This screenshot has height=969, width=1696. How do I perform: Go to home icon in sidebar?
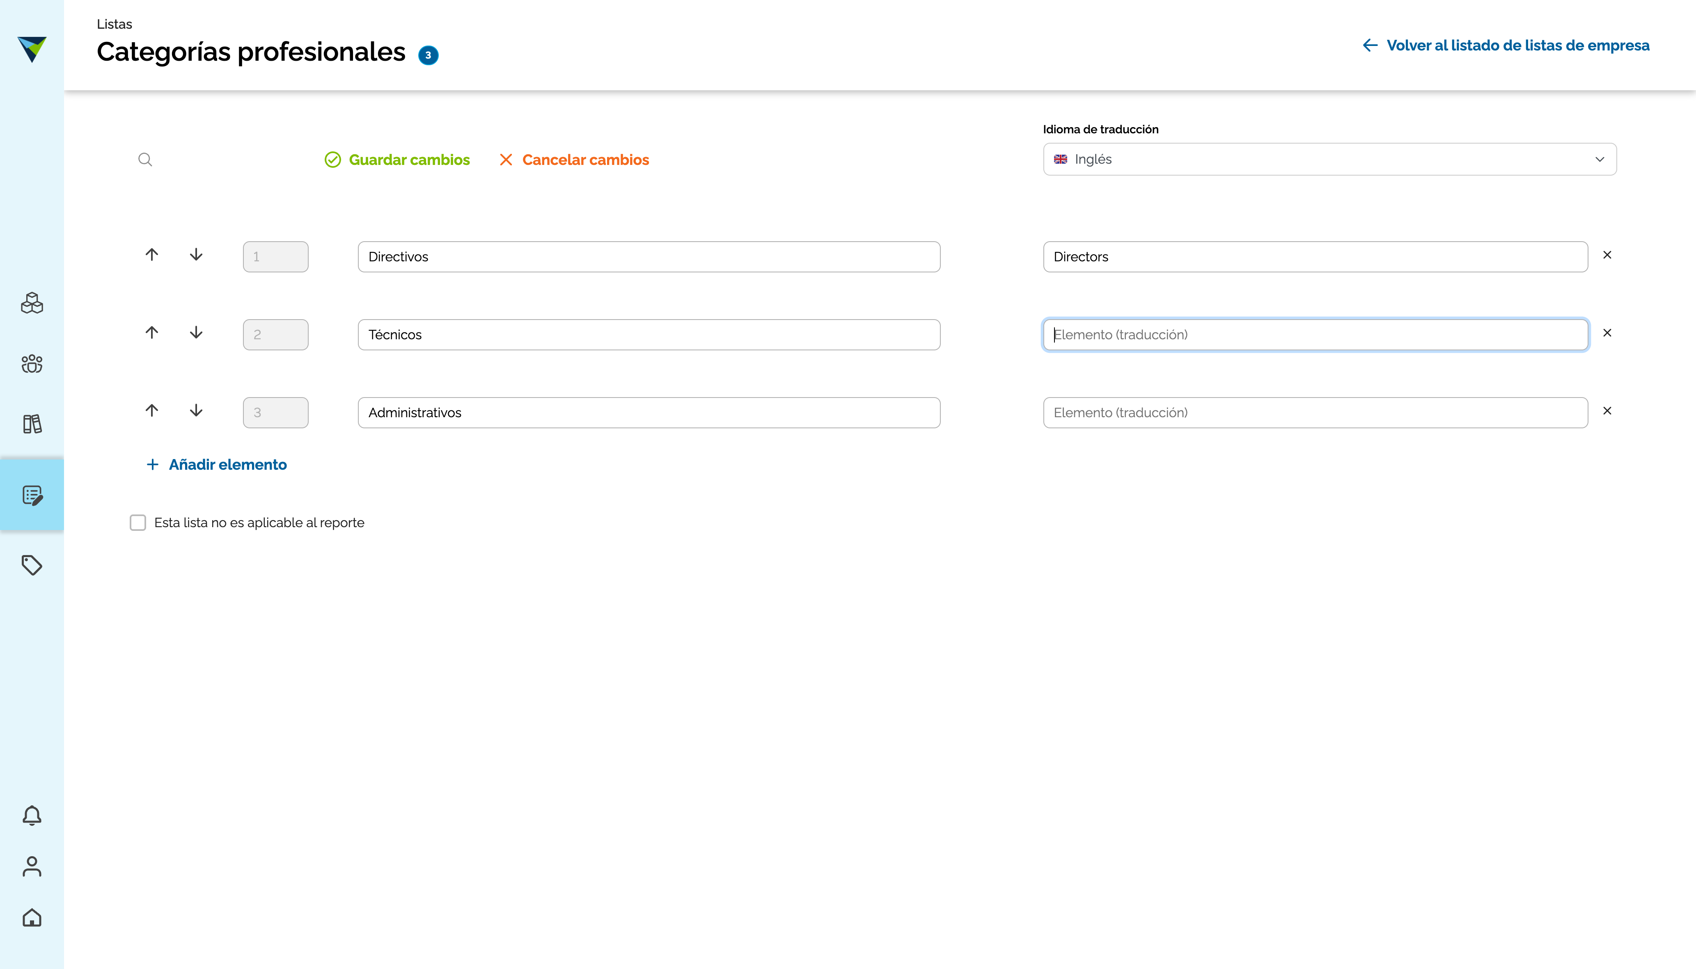[x=32, y=918]
